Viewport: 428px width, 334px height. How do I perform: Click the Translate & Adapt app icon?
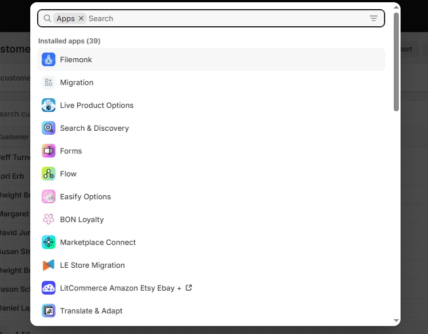click(49, 311)
